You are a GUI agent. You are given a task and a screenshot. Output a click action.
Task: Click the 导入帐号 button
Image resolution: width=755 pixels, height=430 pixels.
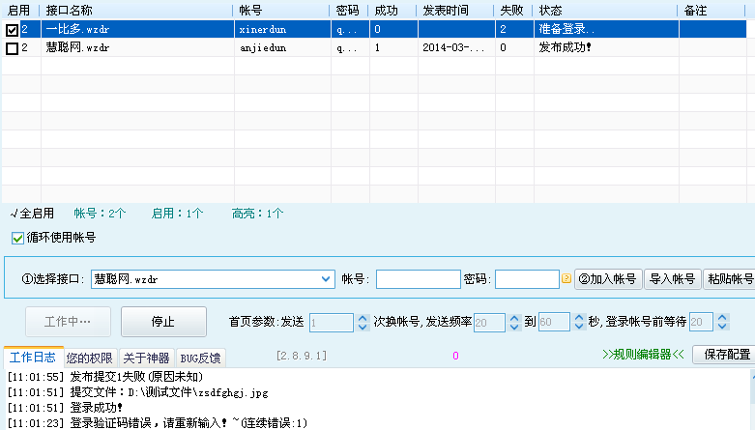pos(672,279)
